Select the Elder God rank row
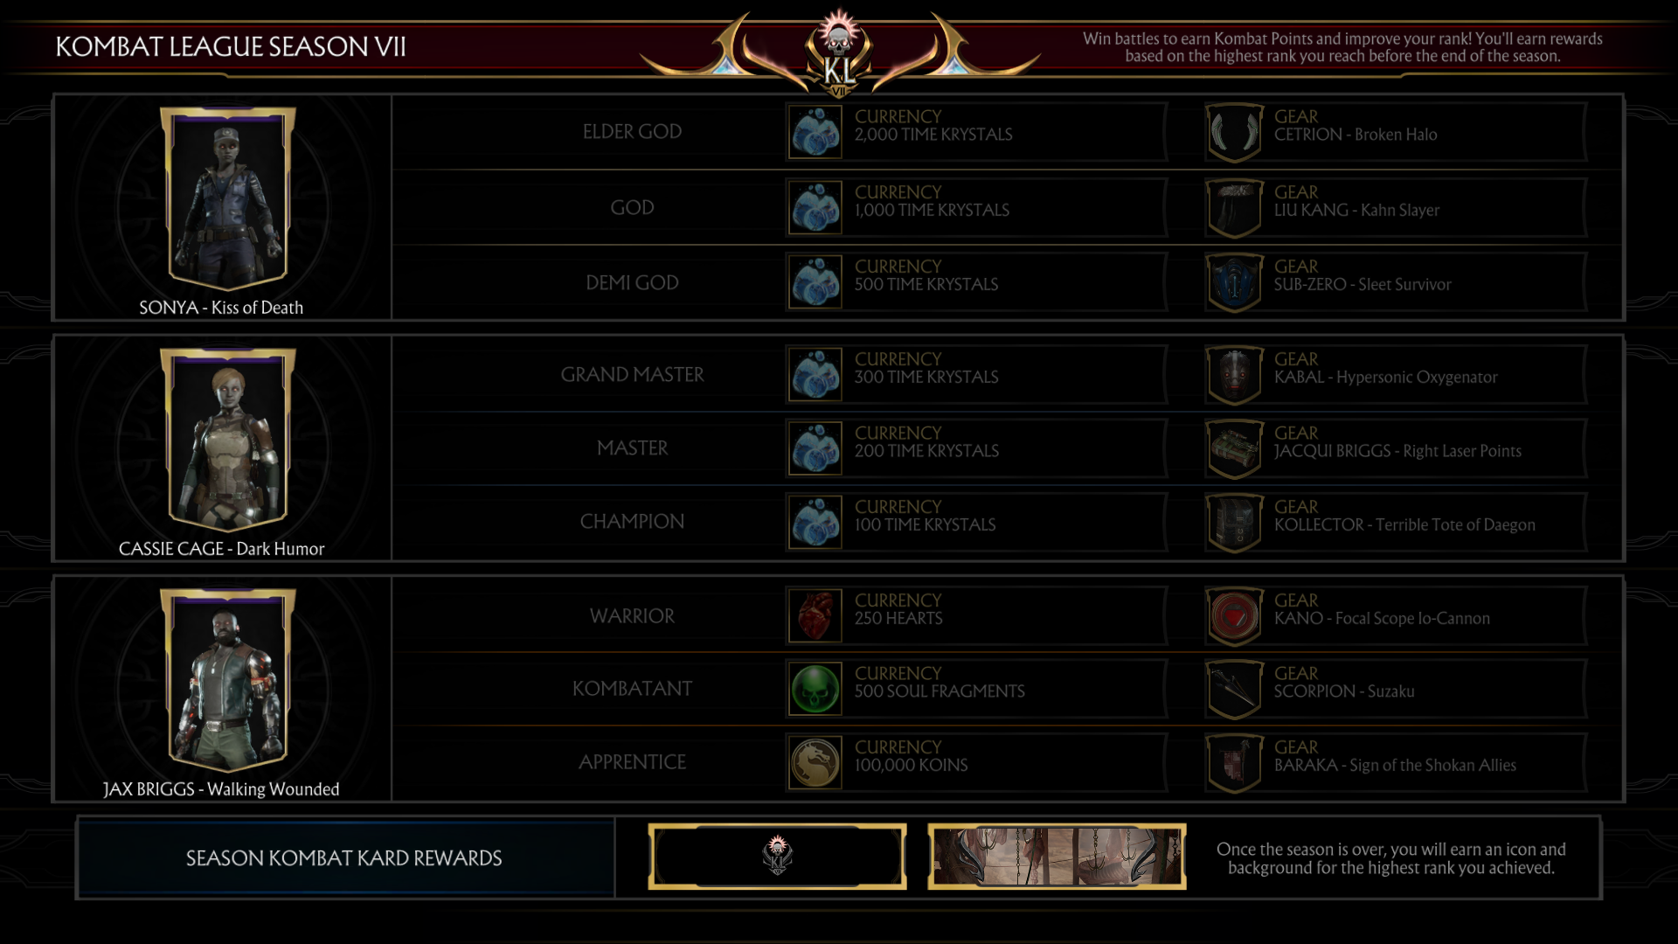This screenshot has height=944, width=1678. [x=1007, y=132]
